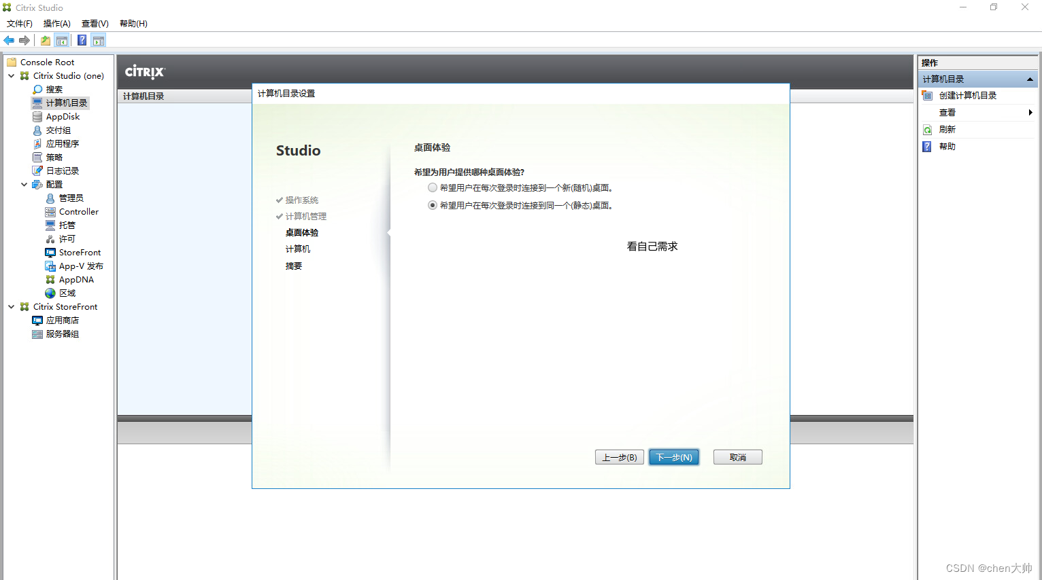Screen dimensions: 1042x580
Task: Click the 帮助 icon in the actions pane
Action: 927,146
